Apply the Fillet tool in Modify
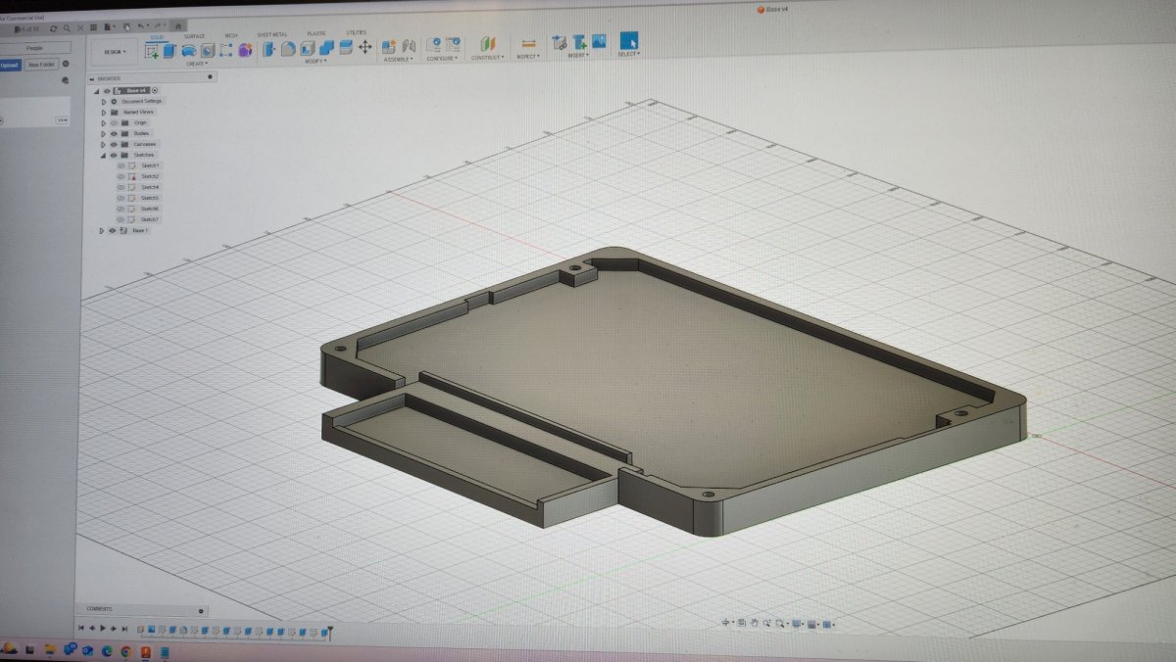The height and width of the screenshot is (662, 1176). pyautogui.click(x=288, y=48)
